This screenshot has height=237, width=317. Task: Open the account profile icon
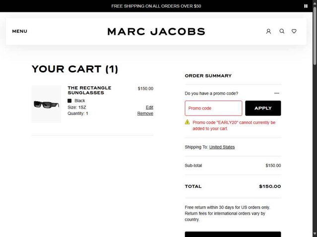pyautogui.click(x=268, y=31)
